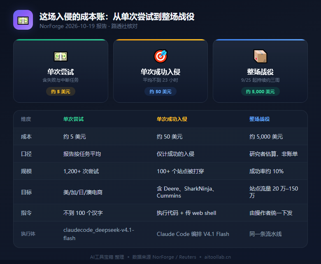The width and height of the screenshot is (321, 264).
Task: Click the 成本 row label
Action: click(26, 137)
